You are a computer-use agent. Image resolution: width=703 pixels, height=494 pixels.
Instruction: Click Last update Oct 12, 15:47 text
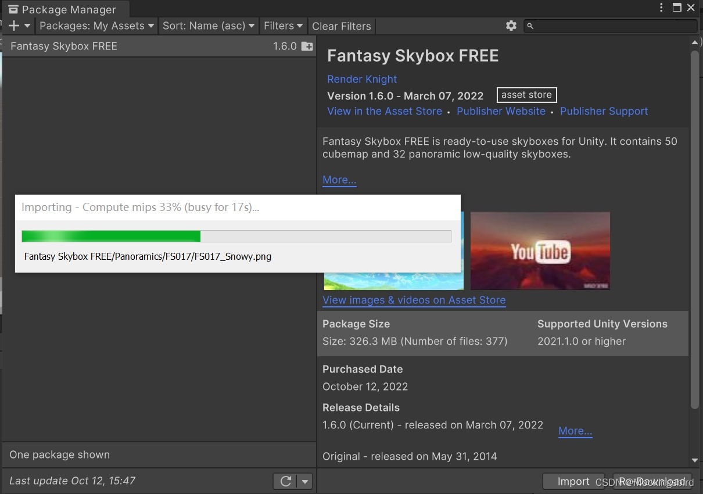coord(72,481)
